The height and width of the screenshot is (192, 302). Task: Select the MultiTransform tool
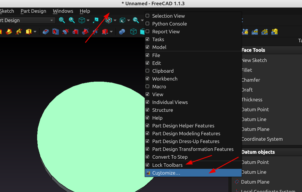click(274, 32)
